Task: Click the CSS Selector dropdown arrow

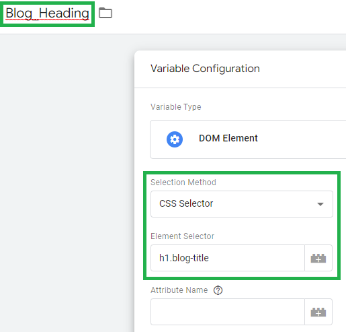Action: click(x=320, y=204)
